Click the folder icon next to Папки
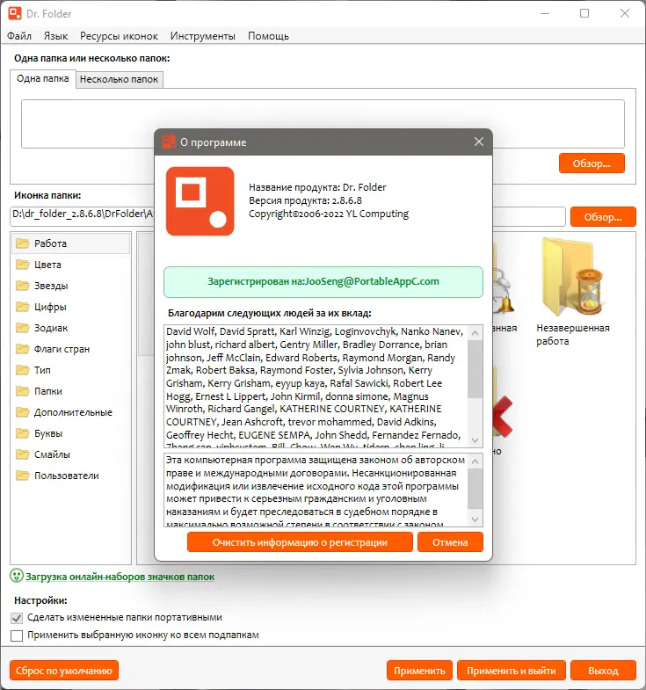This screenshot has height=690, width=646. click(23, 391)
